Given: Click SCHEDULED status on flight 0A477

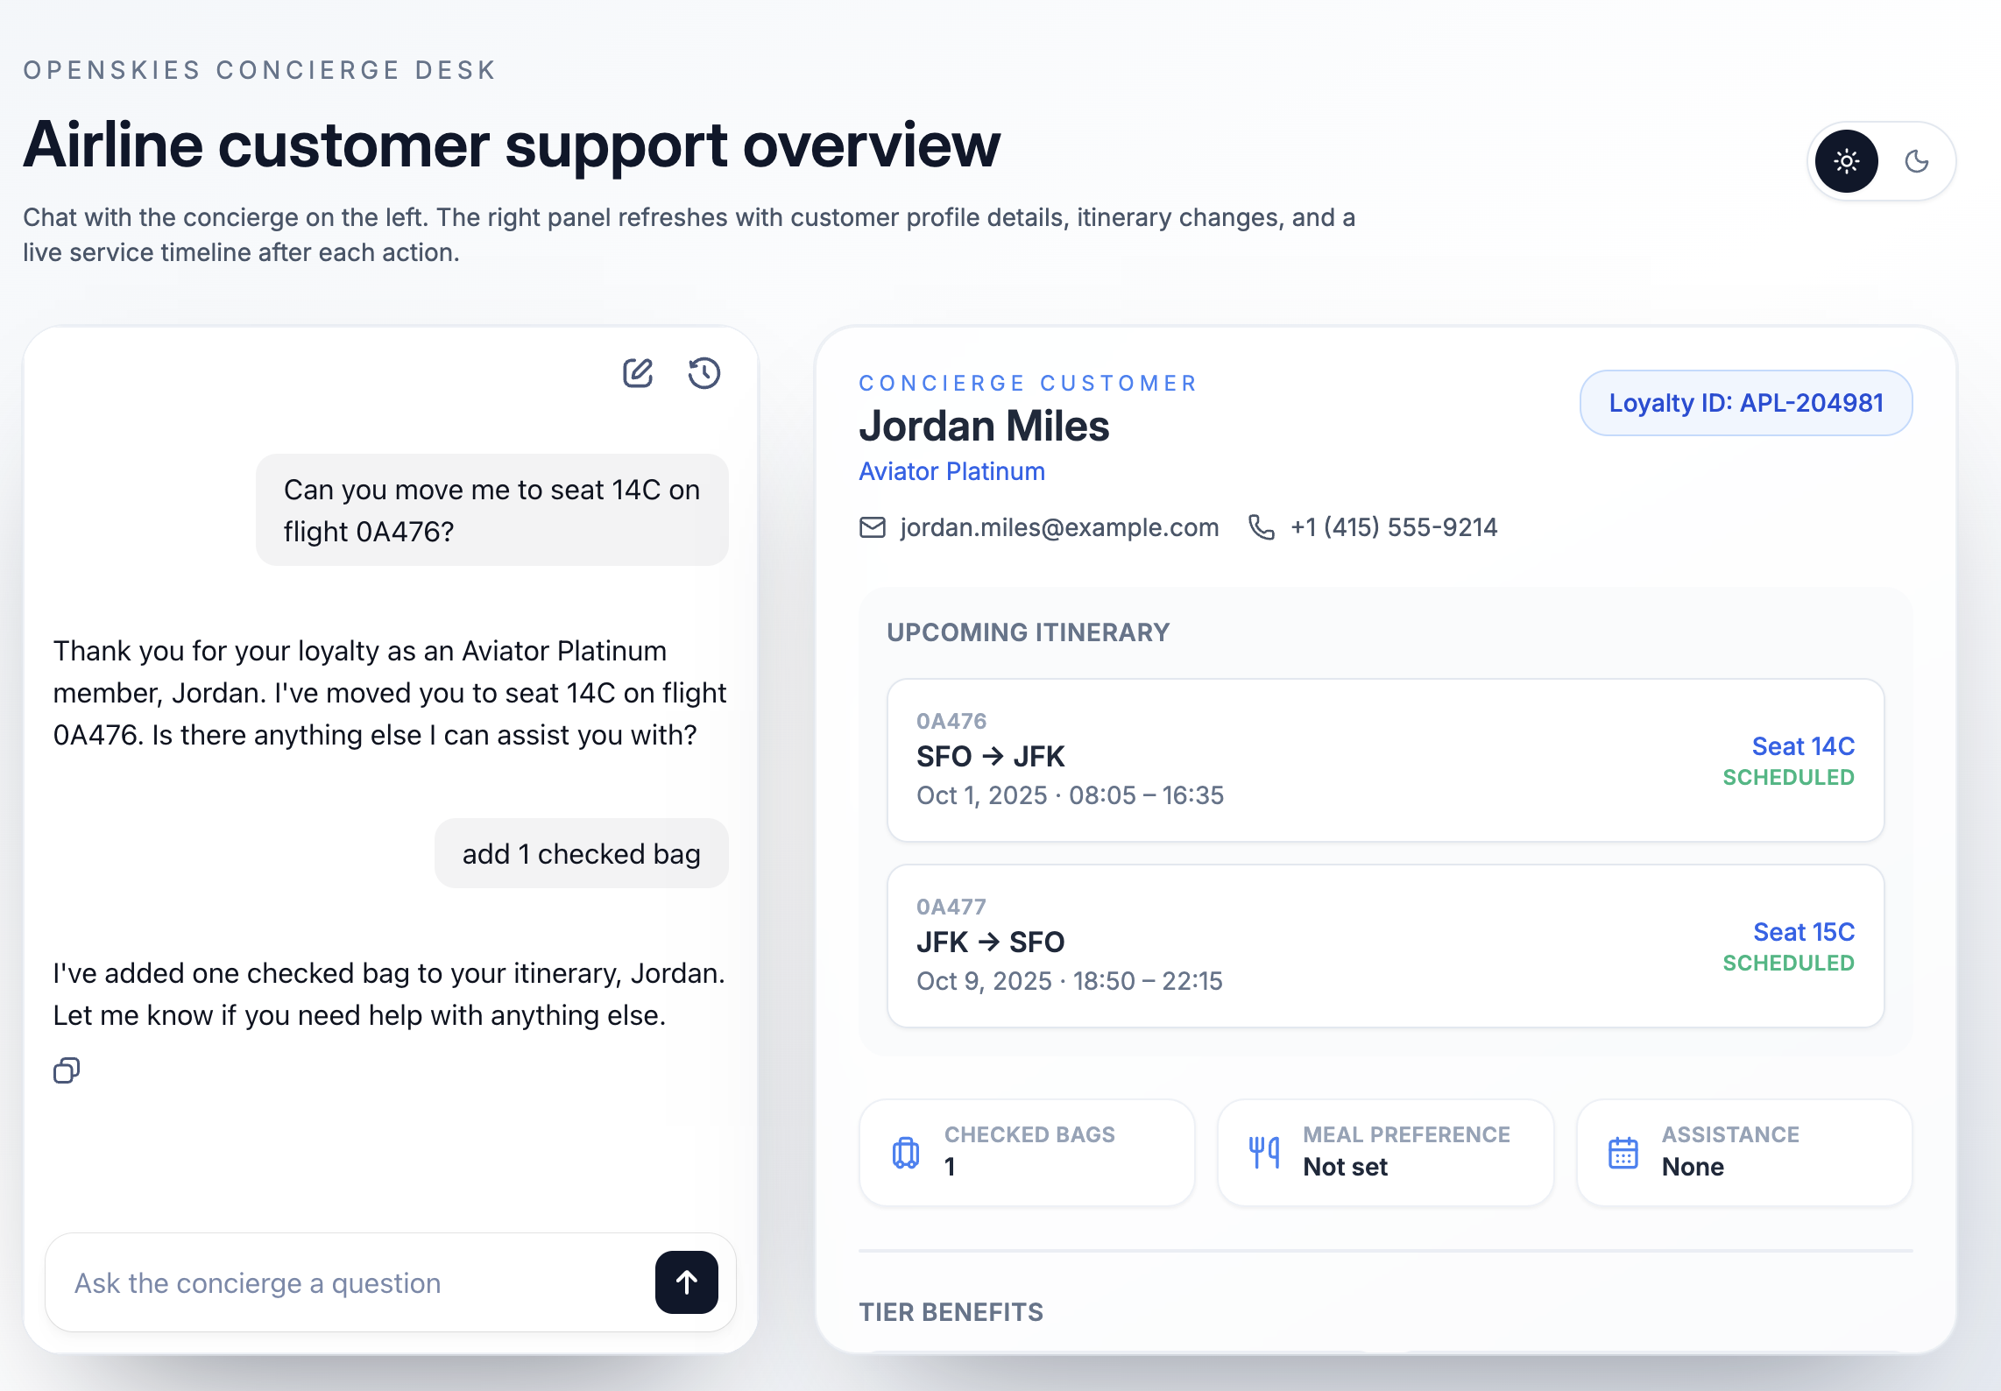Looking at the screenshot, I should (1789, 964).
